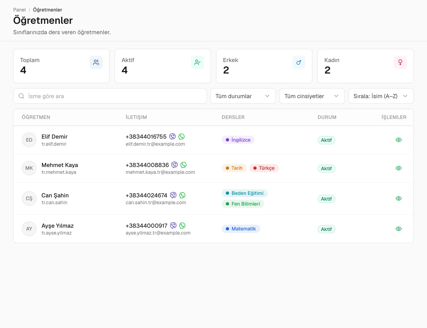Click the İngilizce subject tag
Screen dimensions: 427x328
[238, 140]
